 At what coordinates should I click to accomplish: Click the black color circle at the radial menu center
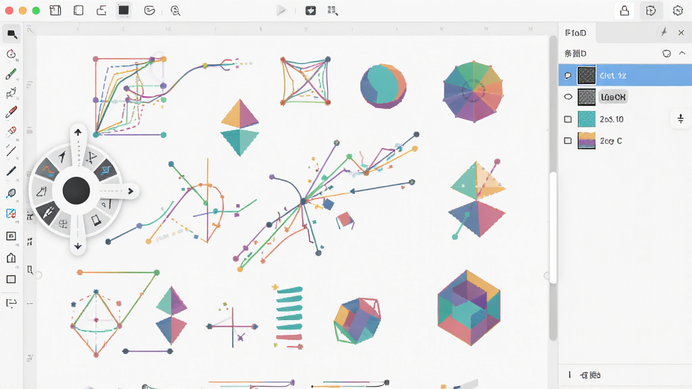pos(76,190)
